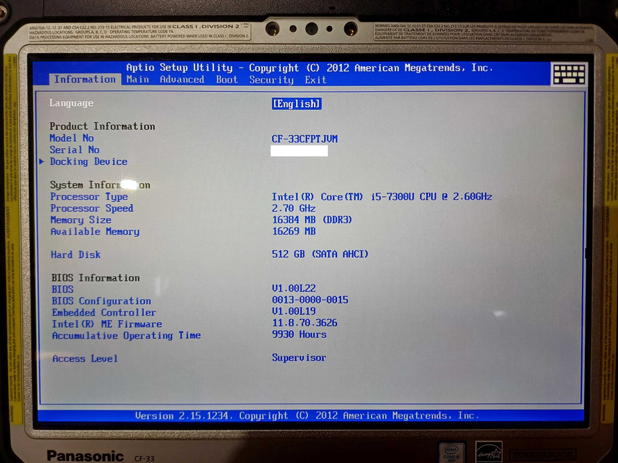Click the BIOS version label
The image size is (618, 463).
tap(63, 290)
